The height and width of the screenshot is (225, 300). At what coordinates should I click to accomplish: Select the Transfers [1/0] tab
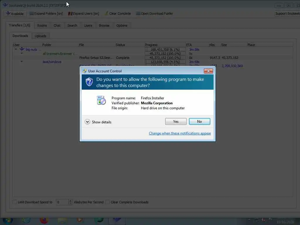pos(20,25)
